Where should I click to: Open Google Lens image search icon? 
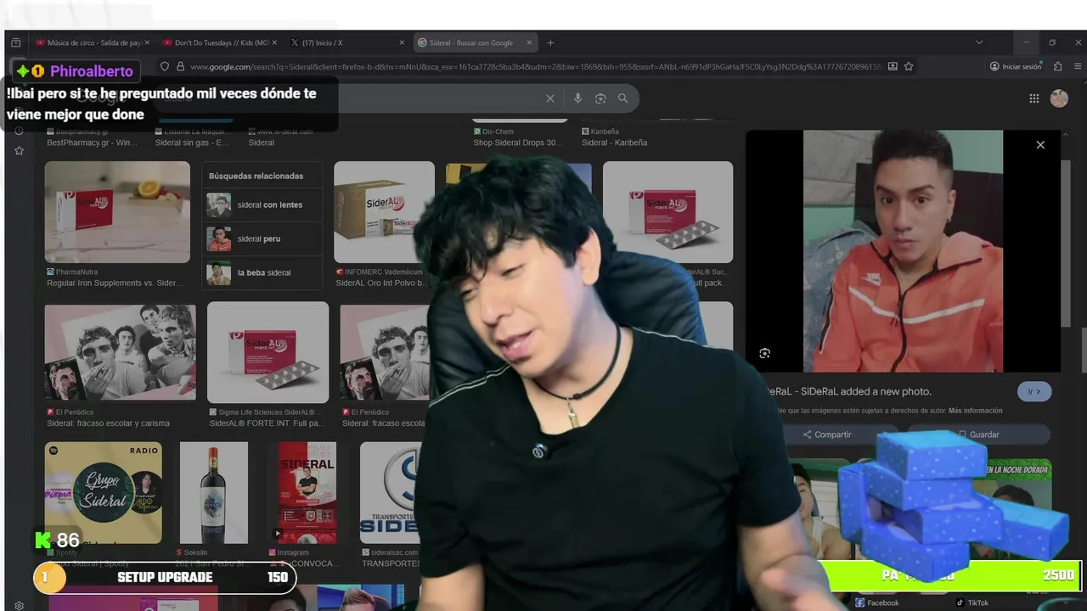600,98
